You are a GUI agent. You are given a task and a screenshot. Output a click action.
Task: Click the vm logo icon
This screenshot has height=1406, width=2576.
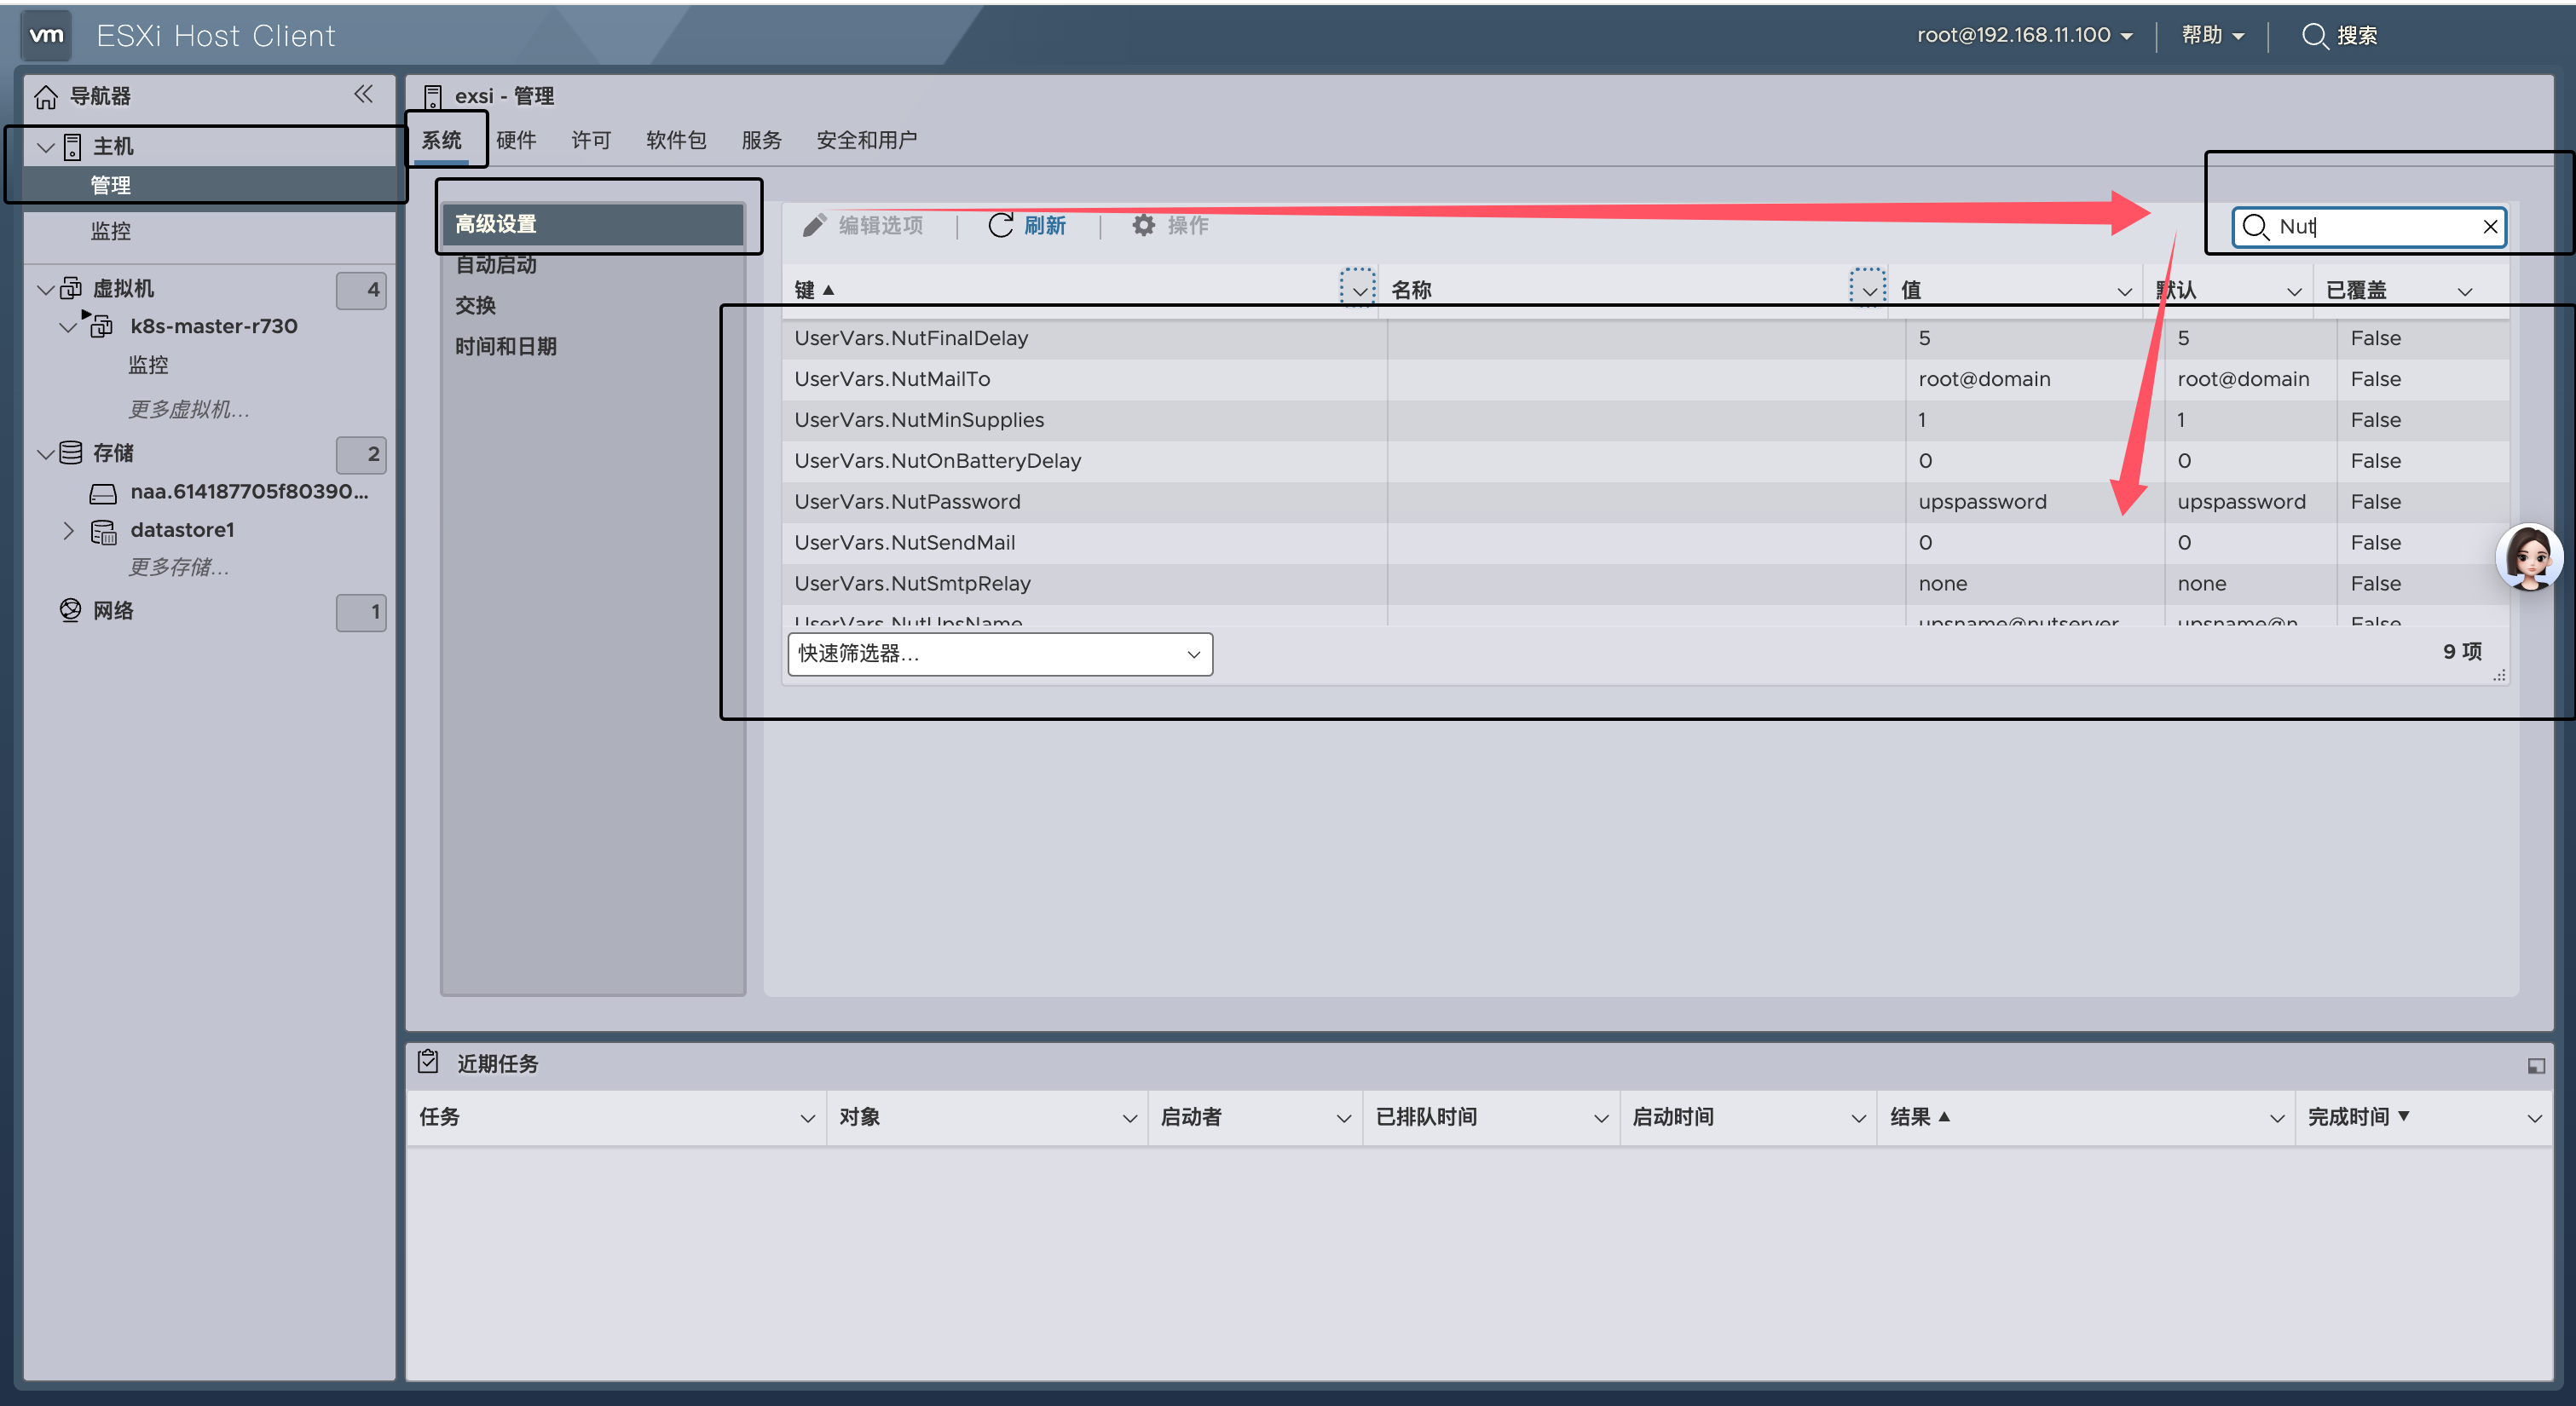coord(46,35)
